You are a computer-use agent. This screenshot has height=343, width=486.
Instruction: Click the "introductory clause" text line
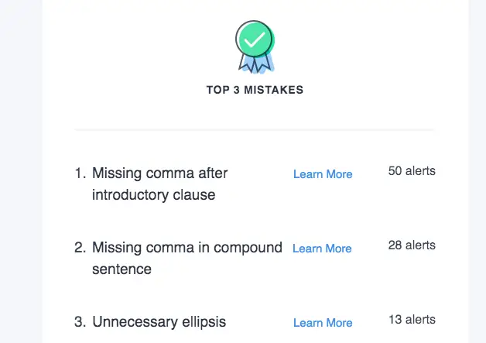[154, 195]
